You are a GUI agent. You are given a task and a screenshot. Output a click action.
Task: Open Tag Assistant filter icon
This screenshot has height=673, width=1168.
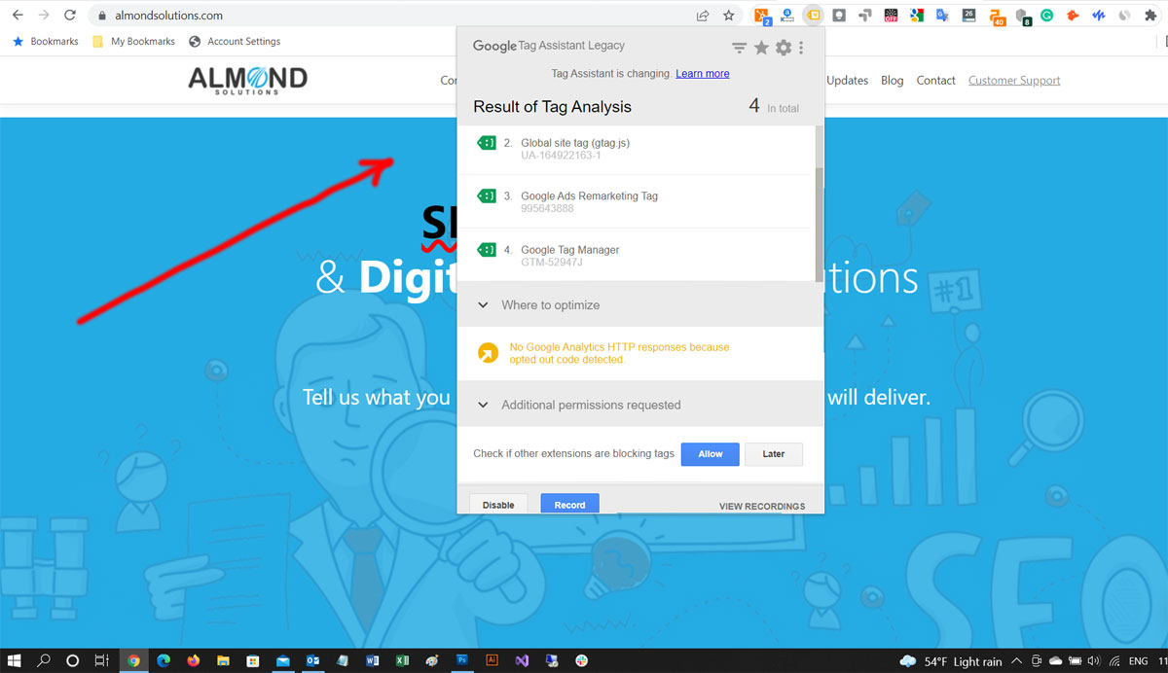(740, 48)
